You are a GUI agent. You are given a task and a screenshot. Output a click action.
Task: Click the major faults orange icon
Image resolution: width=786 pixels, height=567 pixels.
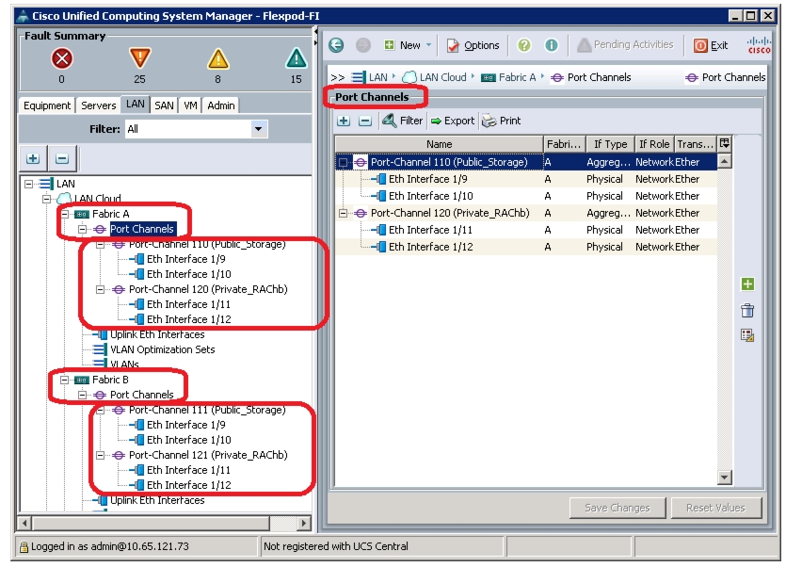(140, 58)
